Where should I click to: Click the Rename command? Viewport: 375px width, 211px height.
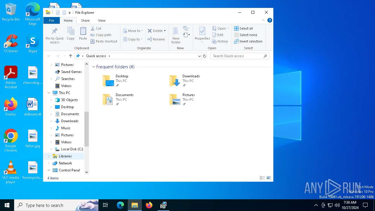coord(156,39)
